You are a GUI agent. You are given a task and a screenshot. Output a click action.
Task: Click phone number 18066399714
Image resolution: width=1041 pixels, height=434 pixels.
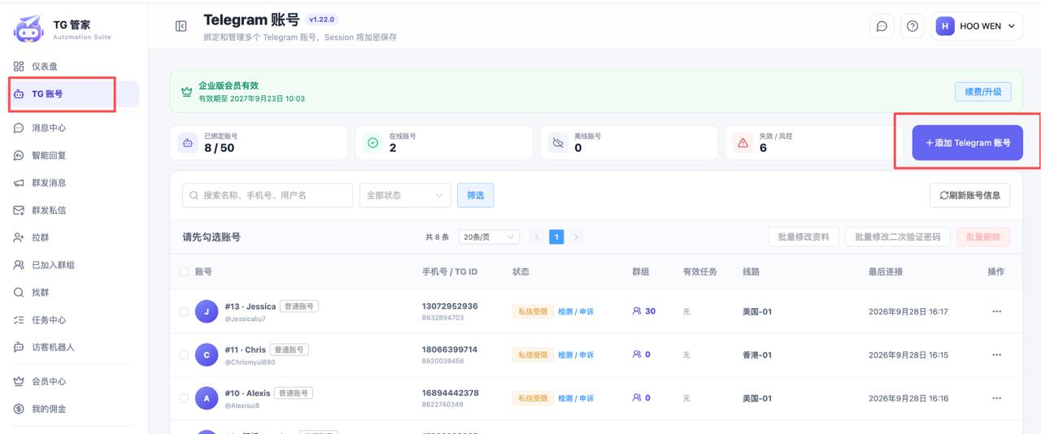point(450,349)
